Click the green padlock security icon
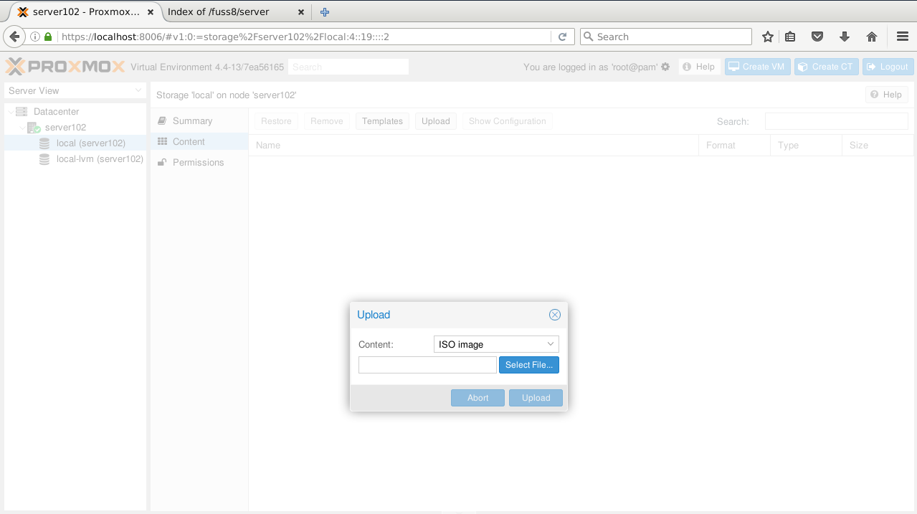Screen dimensions: 917x514 pos(48,37)
